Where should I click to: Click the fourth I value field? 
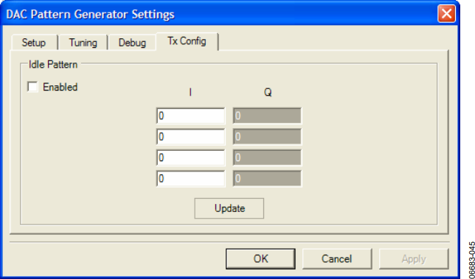click(x=190, y=178)
